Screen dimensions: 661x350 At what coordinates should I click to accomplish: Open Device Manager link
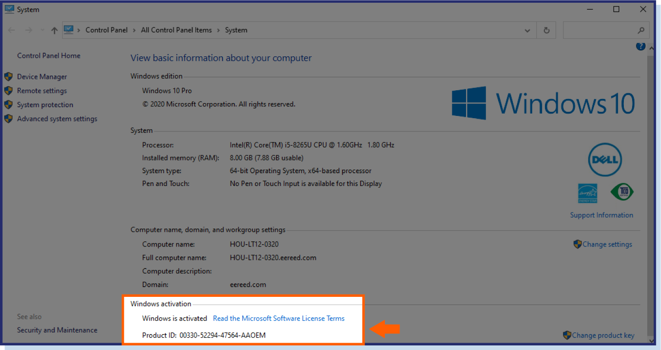[x=42, y=77]
